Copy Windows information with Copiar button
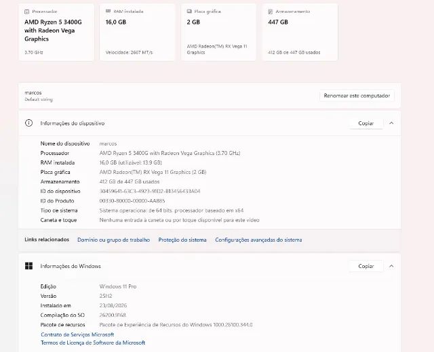The height and width of the screenshot is (352, 434). point(366,266)
